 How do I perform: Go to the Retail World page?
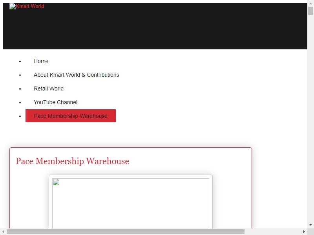(49, 89)
